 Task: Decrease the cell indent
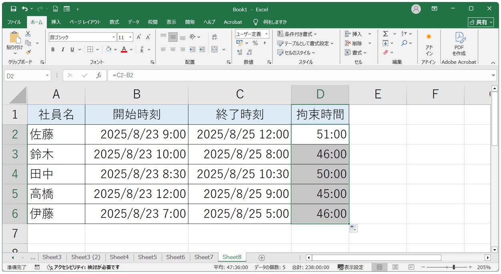coord(192,50)
